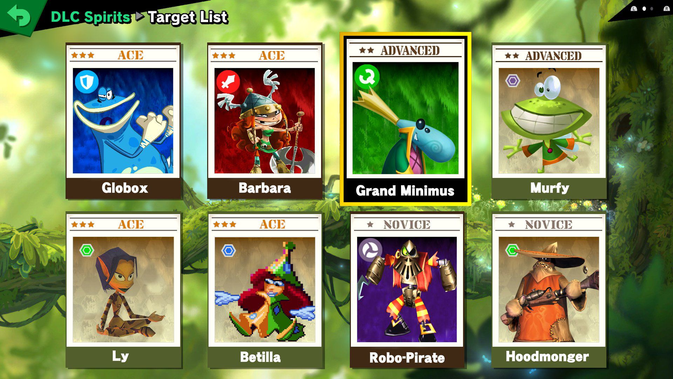The width and height of the screenshot is (673, 379).
Task: Select the first page indicator dot
Action: pyautogui.click(x=644, y=8)
